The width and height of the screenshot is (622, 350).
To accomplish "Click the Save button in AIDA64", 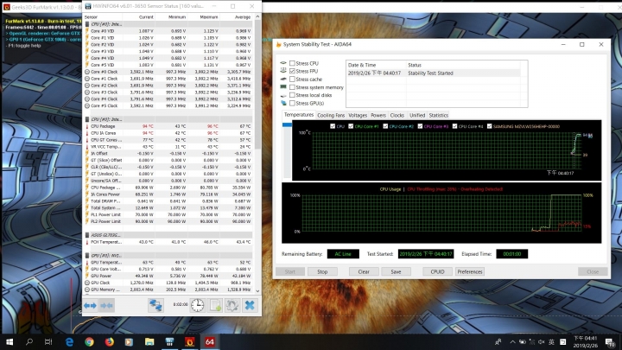I will 396,272.
